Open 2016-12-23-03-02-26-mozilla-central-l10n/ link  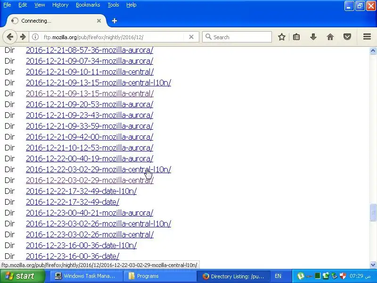coord(98,224)
